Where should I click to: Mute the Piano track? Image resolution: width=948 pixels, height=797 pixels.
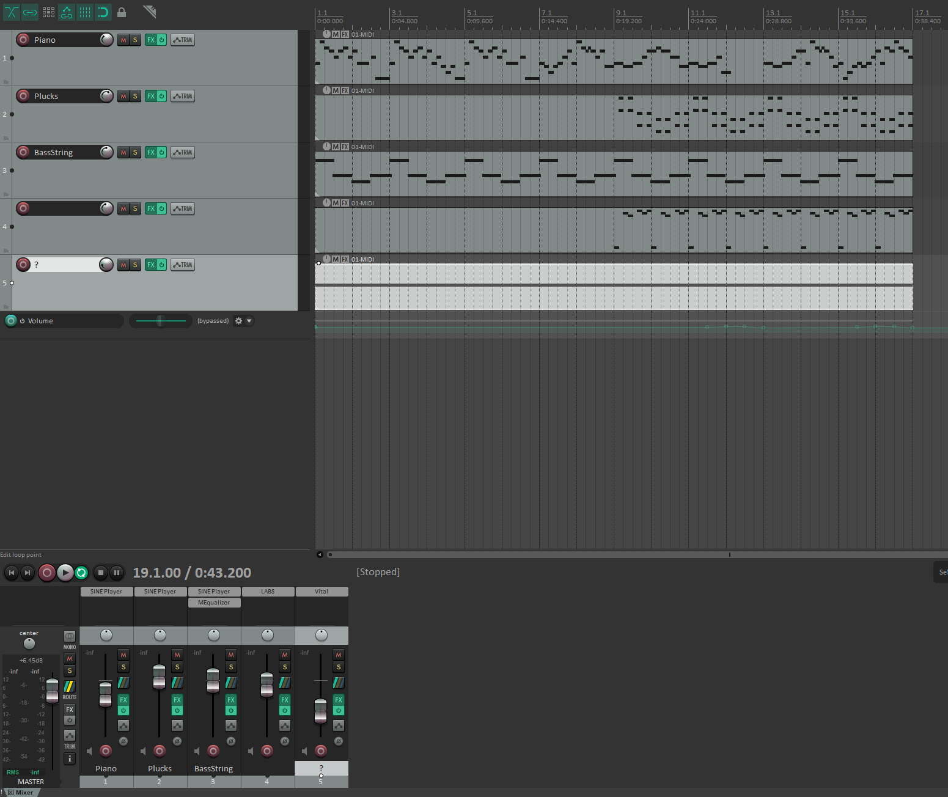pyautogui.click(x=123, y=40)
